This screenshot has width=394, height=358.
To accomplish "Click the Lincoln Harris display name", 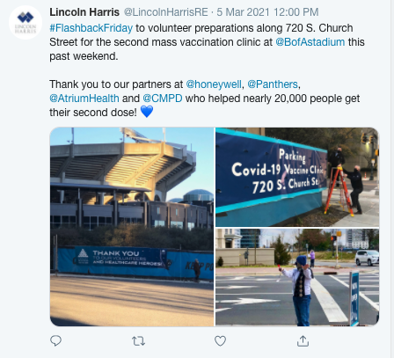I will [84, 12].
